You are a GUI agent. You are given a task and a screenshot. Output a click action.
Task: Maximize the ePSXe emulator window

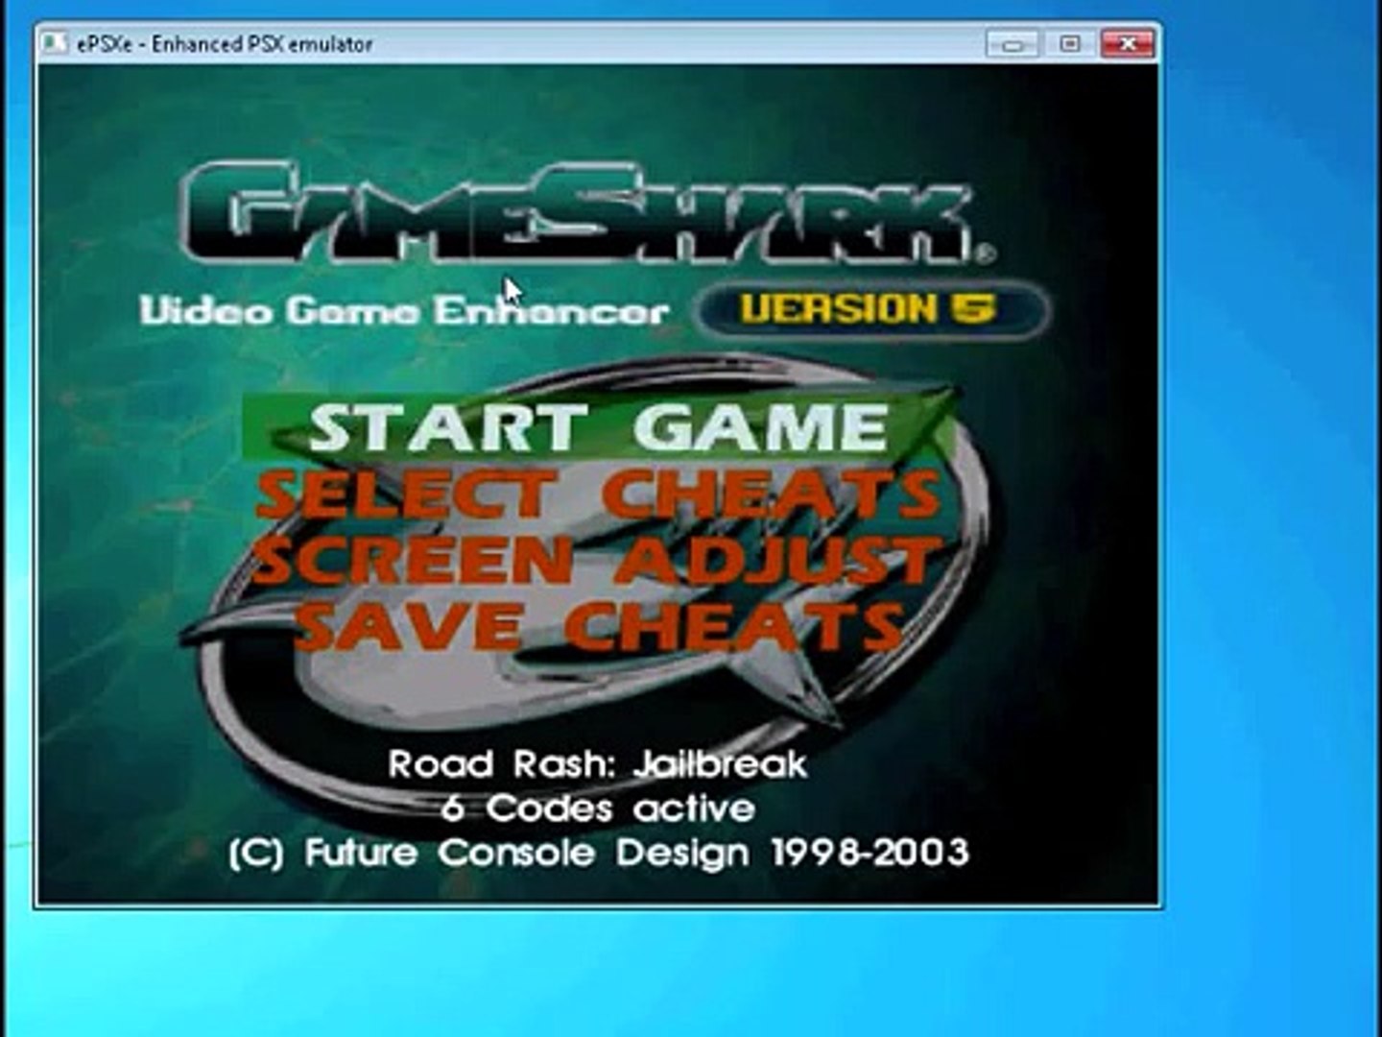pos(1069,43)
